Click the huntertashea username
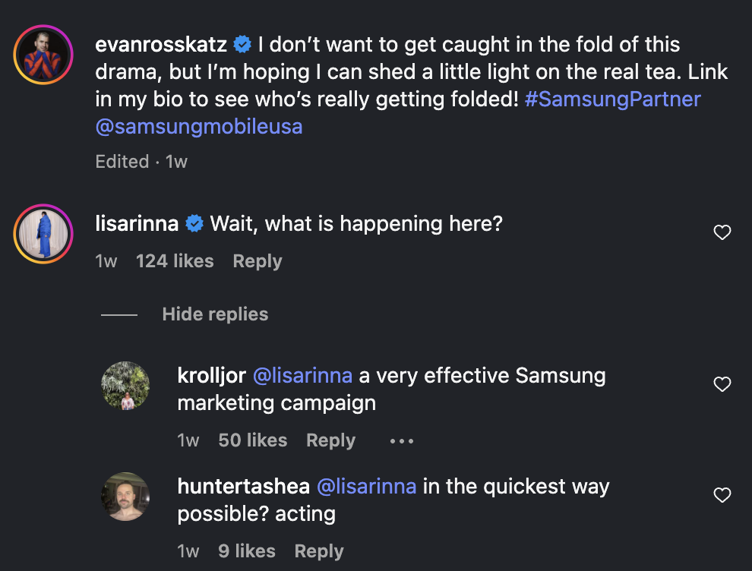The width and height of the screenshot is (752, 571). pyautogui.click(x=243, y=486)
